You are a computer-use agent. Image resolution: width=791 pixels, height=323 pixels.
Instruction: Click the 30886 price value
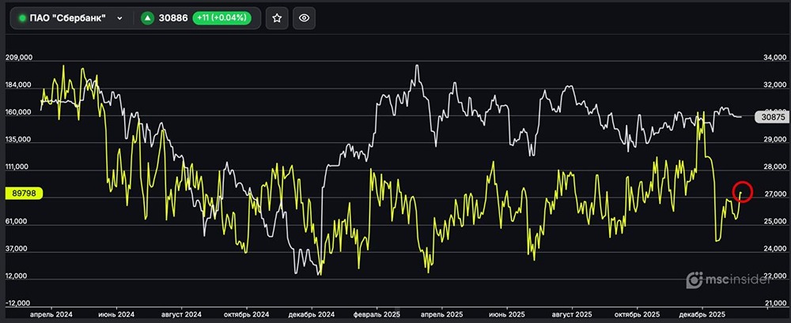click(173, 18)
